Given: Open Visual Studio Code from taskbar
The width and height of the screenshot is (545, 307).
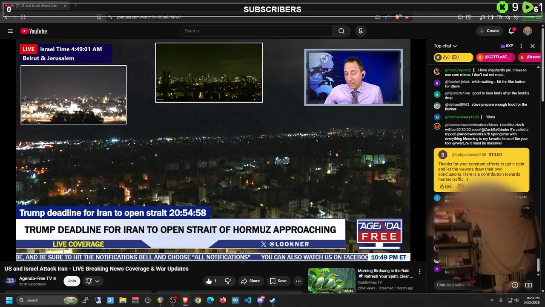Looking at the screenshot, I should [x=248, y=300].
